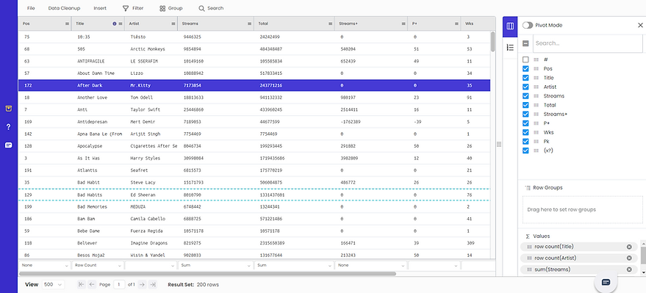Uncheck the Title column checkbox
Viewport: 646px width, 293px height.
pos(525,78)
